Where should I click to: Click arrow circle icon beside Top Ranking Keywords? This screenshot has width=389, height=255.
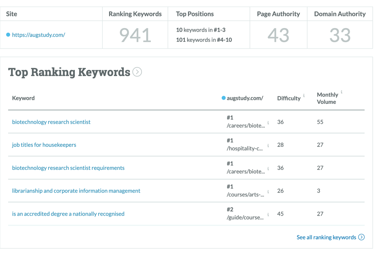coord(137,72)
